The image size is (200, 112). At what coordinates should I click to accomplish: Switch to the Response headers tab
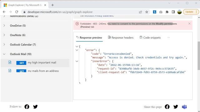point(121,38)
